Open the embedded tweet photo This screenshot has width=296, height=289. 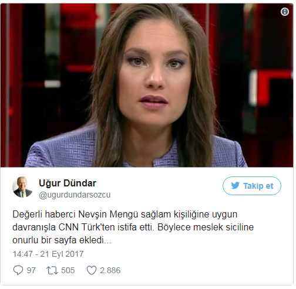coord(147,86)
